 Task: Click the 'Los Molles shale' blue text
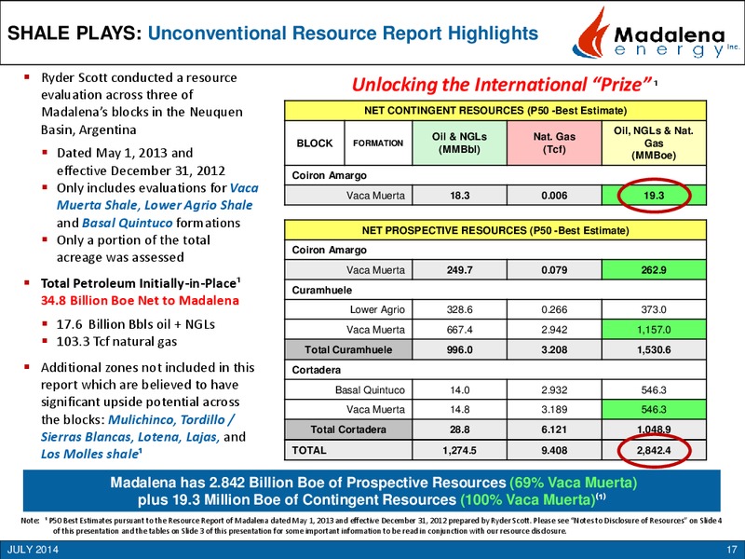(89, 454)
